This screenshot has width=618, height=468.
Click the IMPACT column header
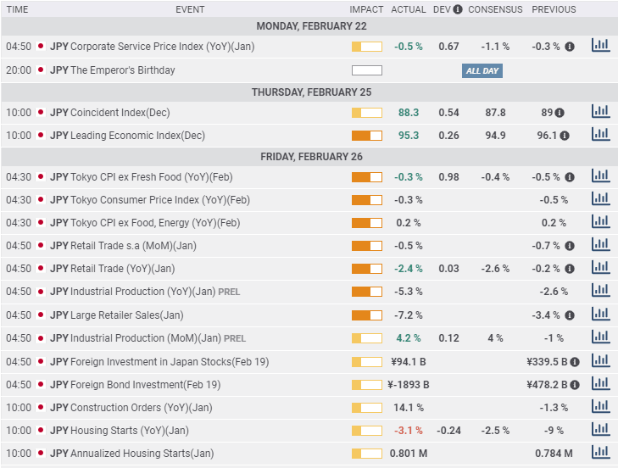pyautogui.click(x=366, y=9)
